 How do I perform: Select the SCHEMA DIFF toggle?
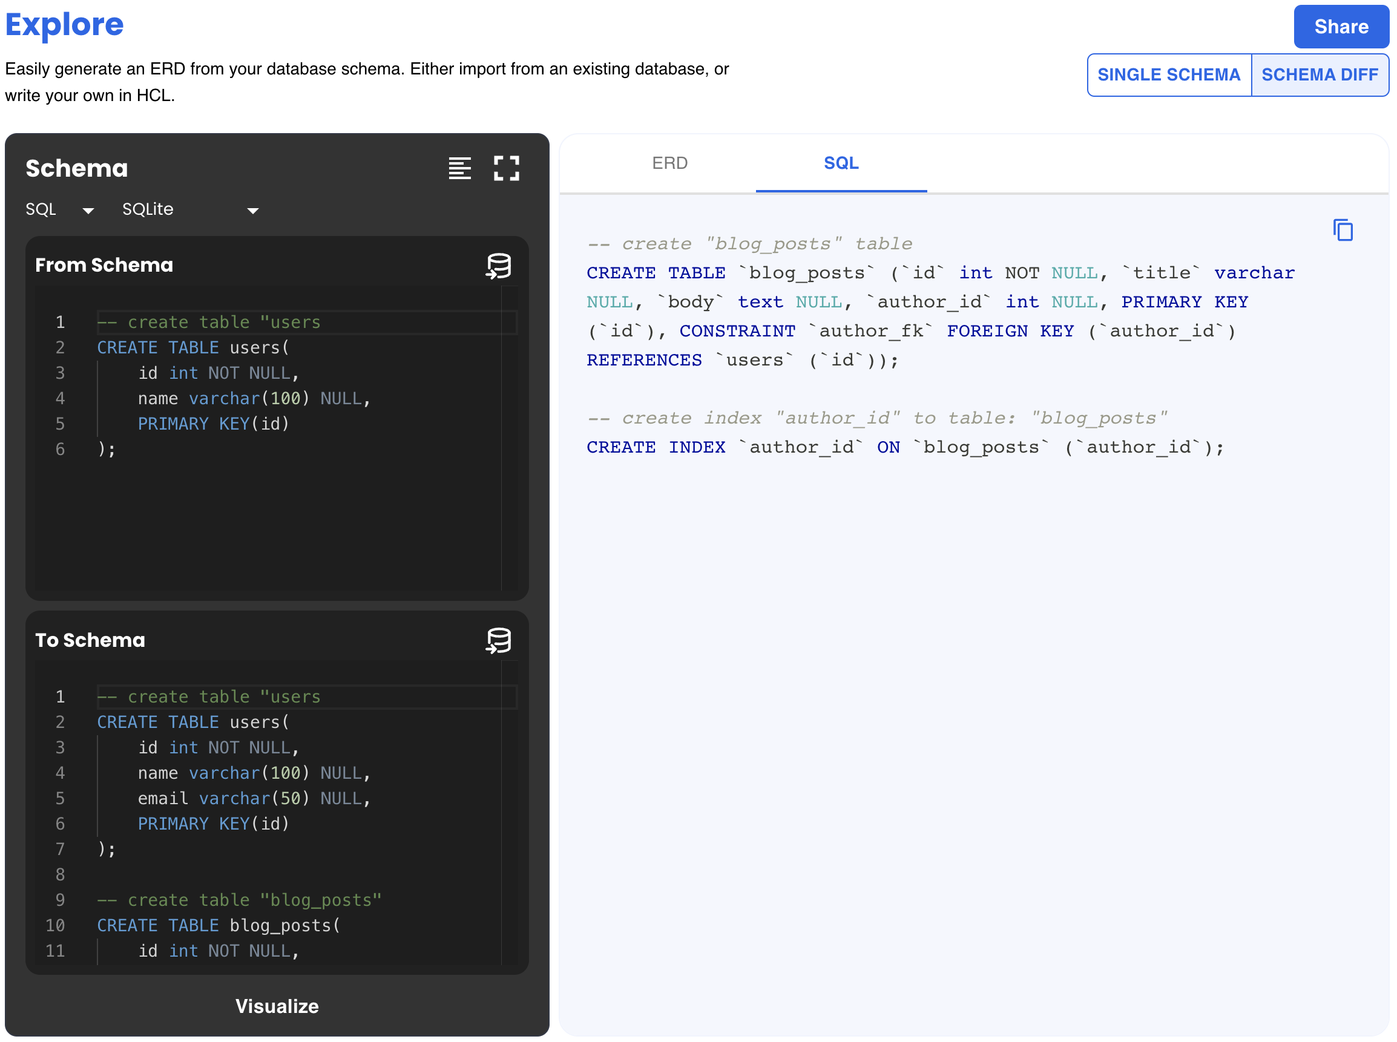[x=1320, y=74]
